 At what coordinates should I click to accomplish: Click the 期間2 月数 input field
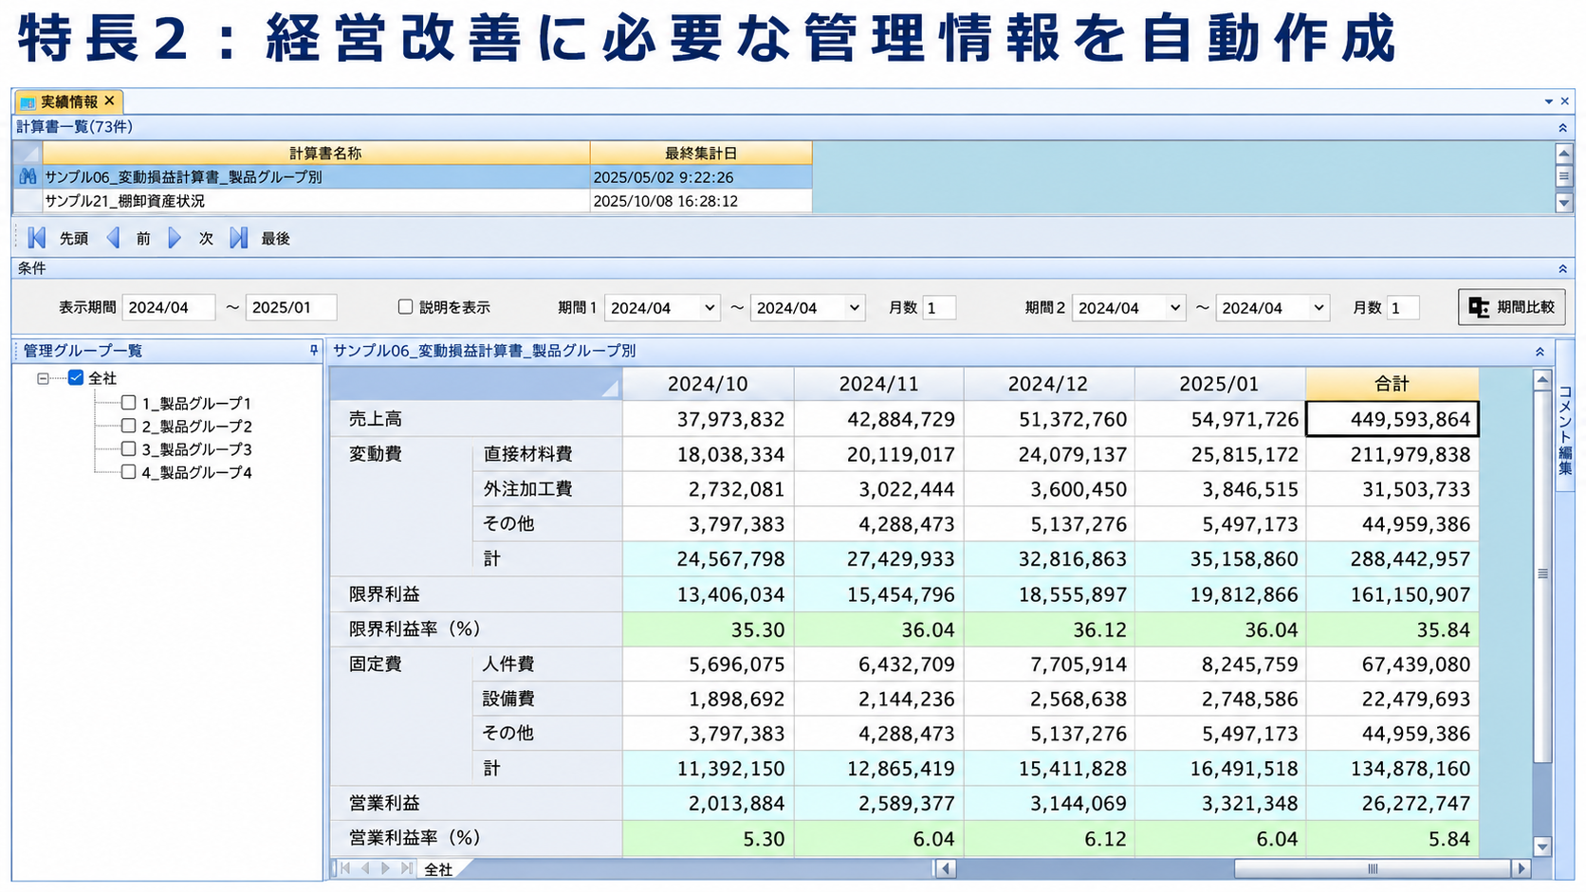[1402, 307]
